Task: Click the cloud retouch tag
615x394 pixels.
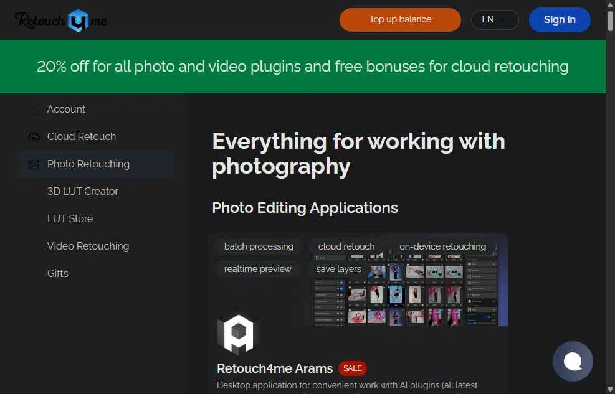Action: click(x=346, y=246)
